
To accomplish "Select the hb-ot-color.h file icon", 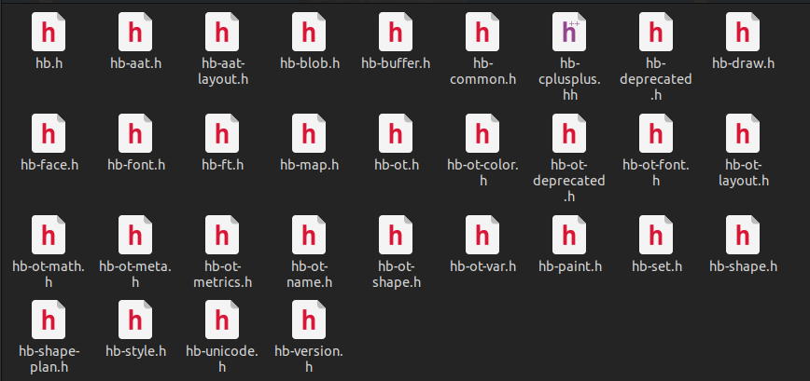I will pos(482,133).
